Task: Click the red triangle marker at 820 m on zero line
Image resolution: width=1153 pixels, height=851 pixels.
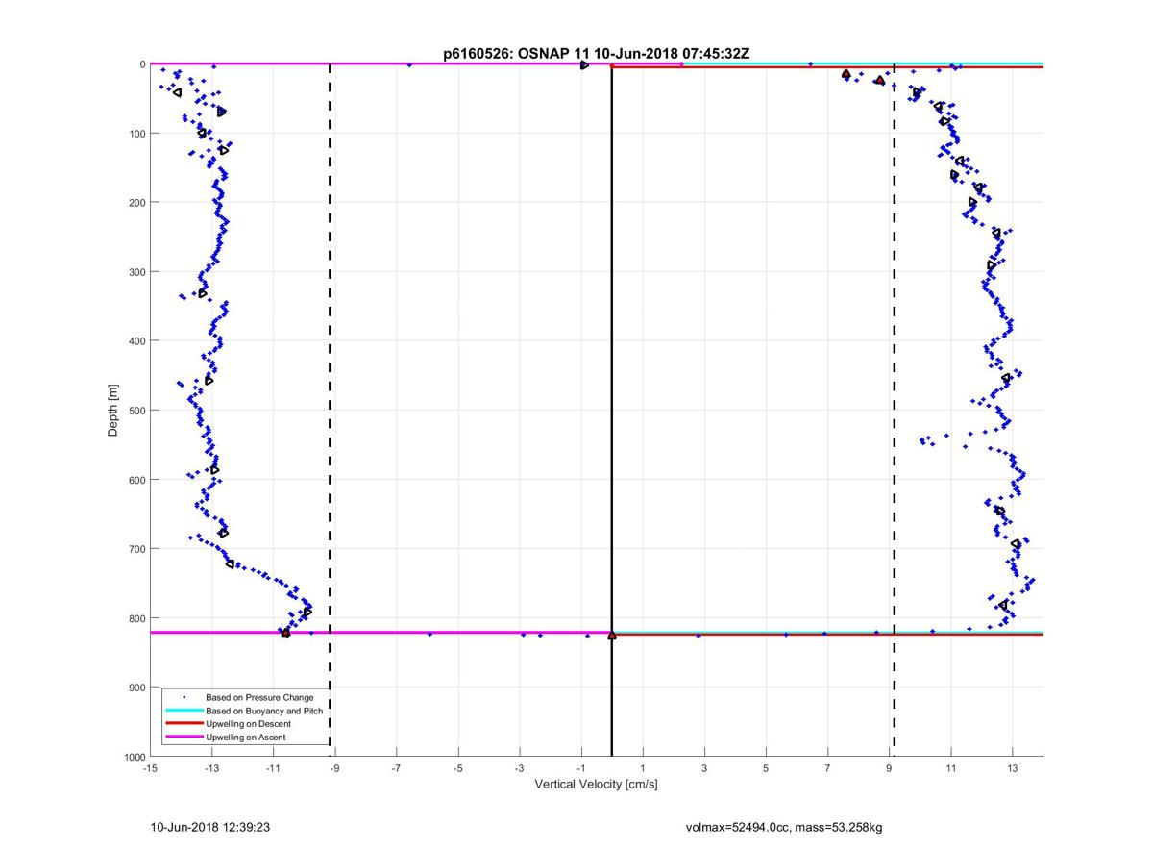Action: [612, 636]
